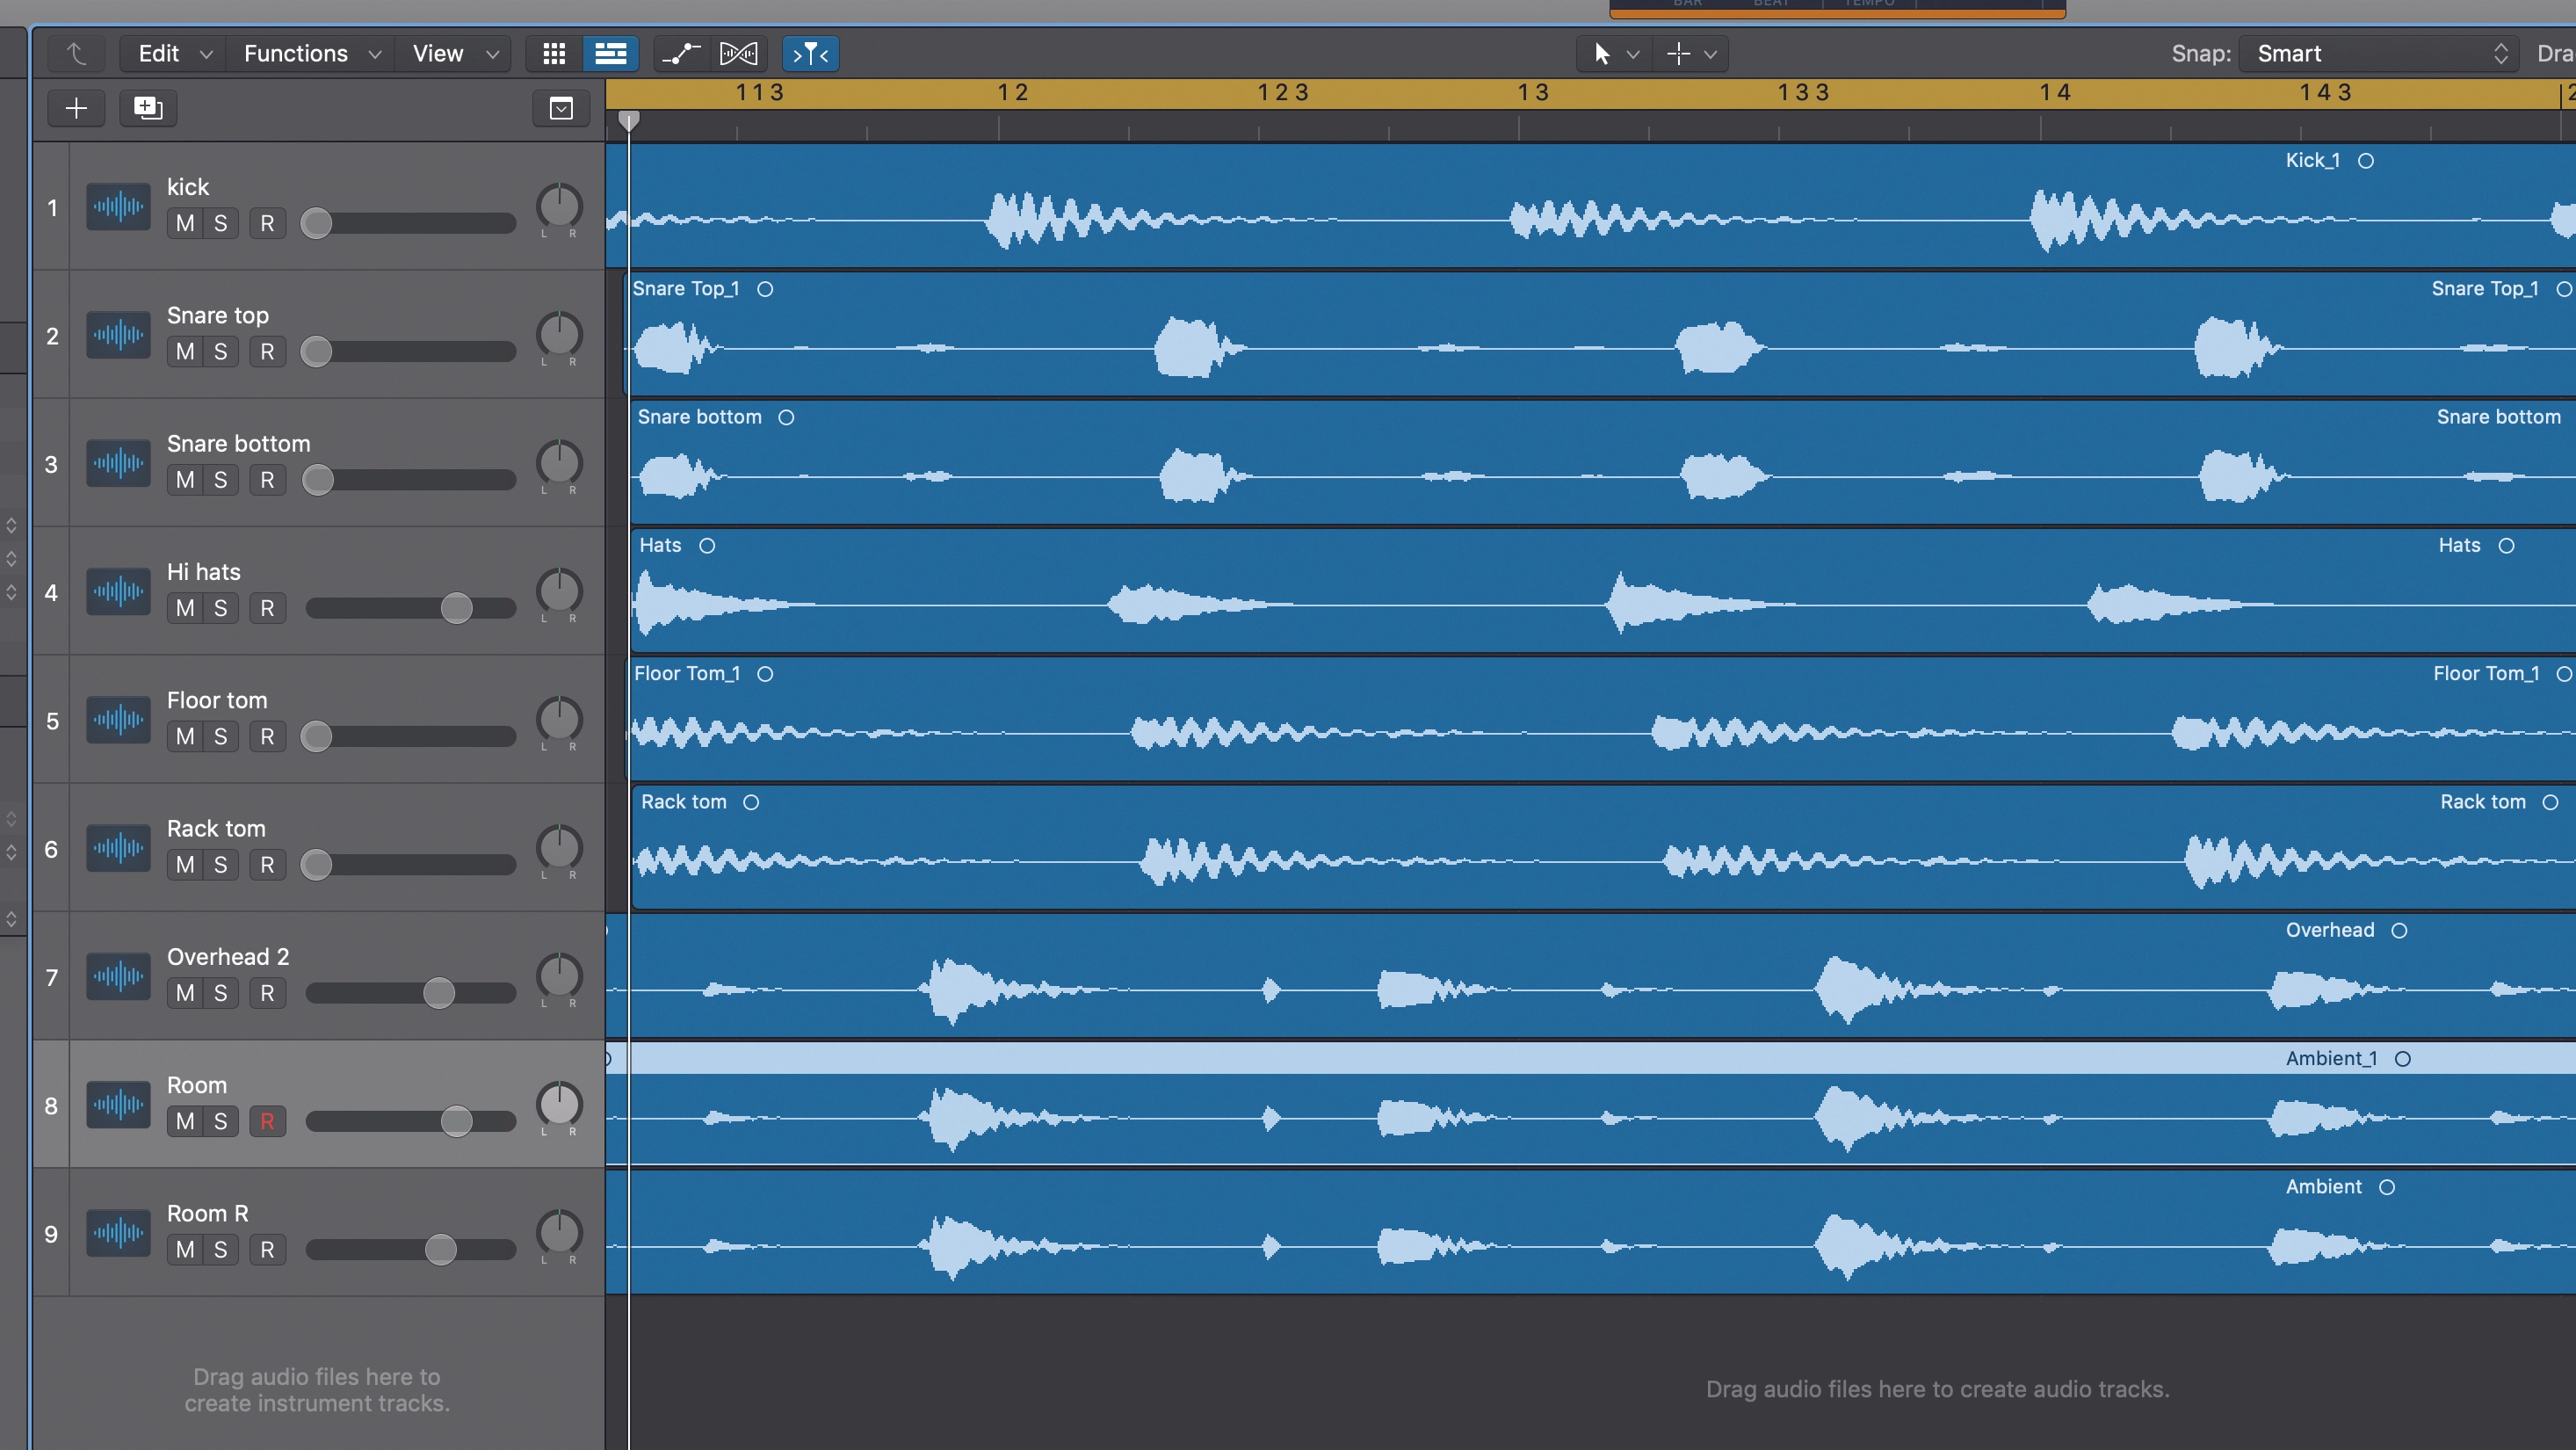
Task: Select the Overhead region label
Action: pyautogui.click(x=2329, y=931)
